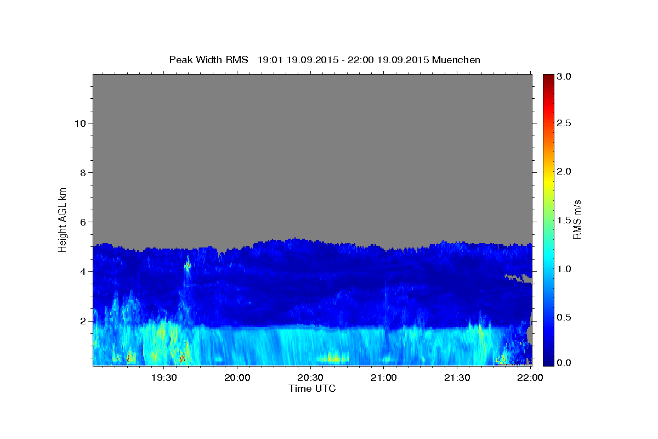This screenshot has width=658, height=439.
Task: Select the "20:30" time axis label
Action: tap(310, 378)
